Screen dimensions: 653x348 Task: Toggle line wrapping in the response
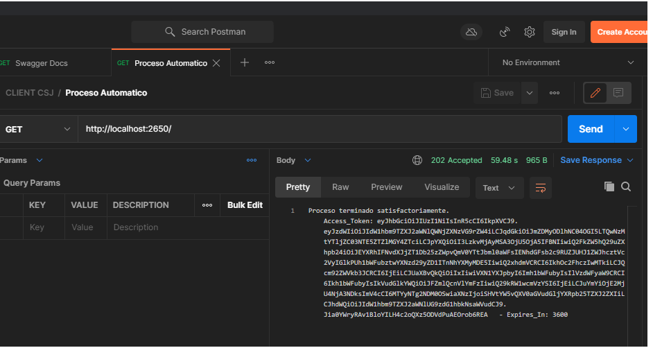(x=541, y=187)
